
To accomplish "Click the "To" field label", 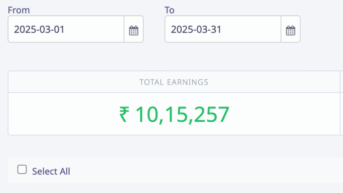I will (169, 10).
